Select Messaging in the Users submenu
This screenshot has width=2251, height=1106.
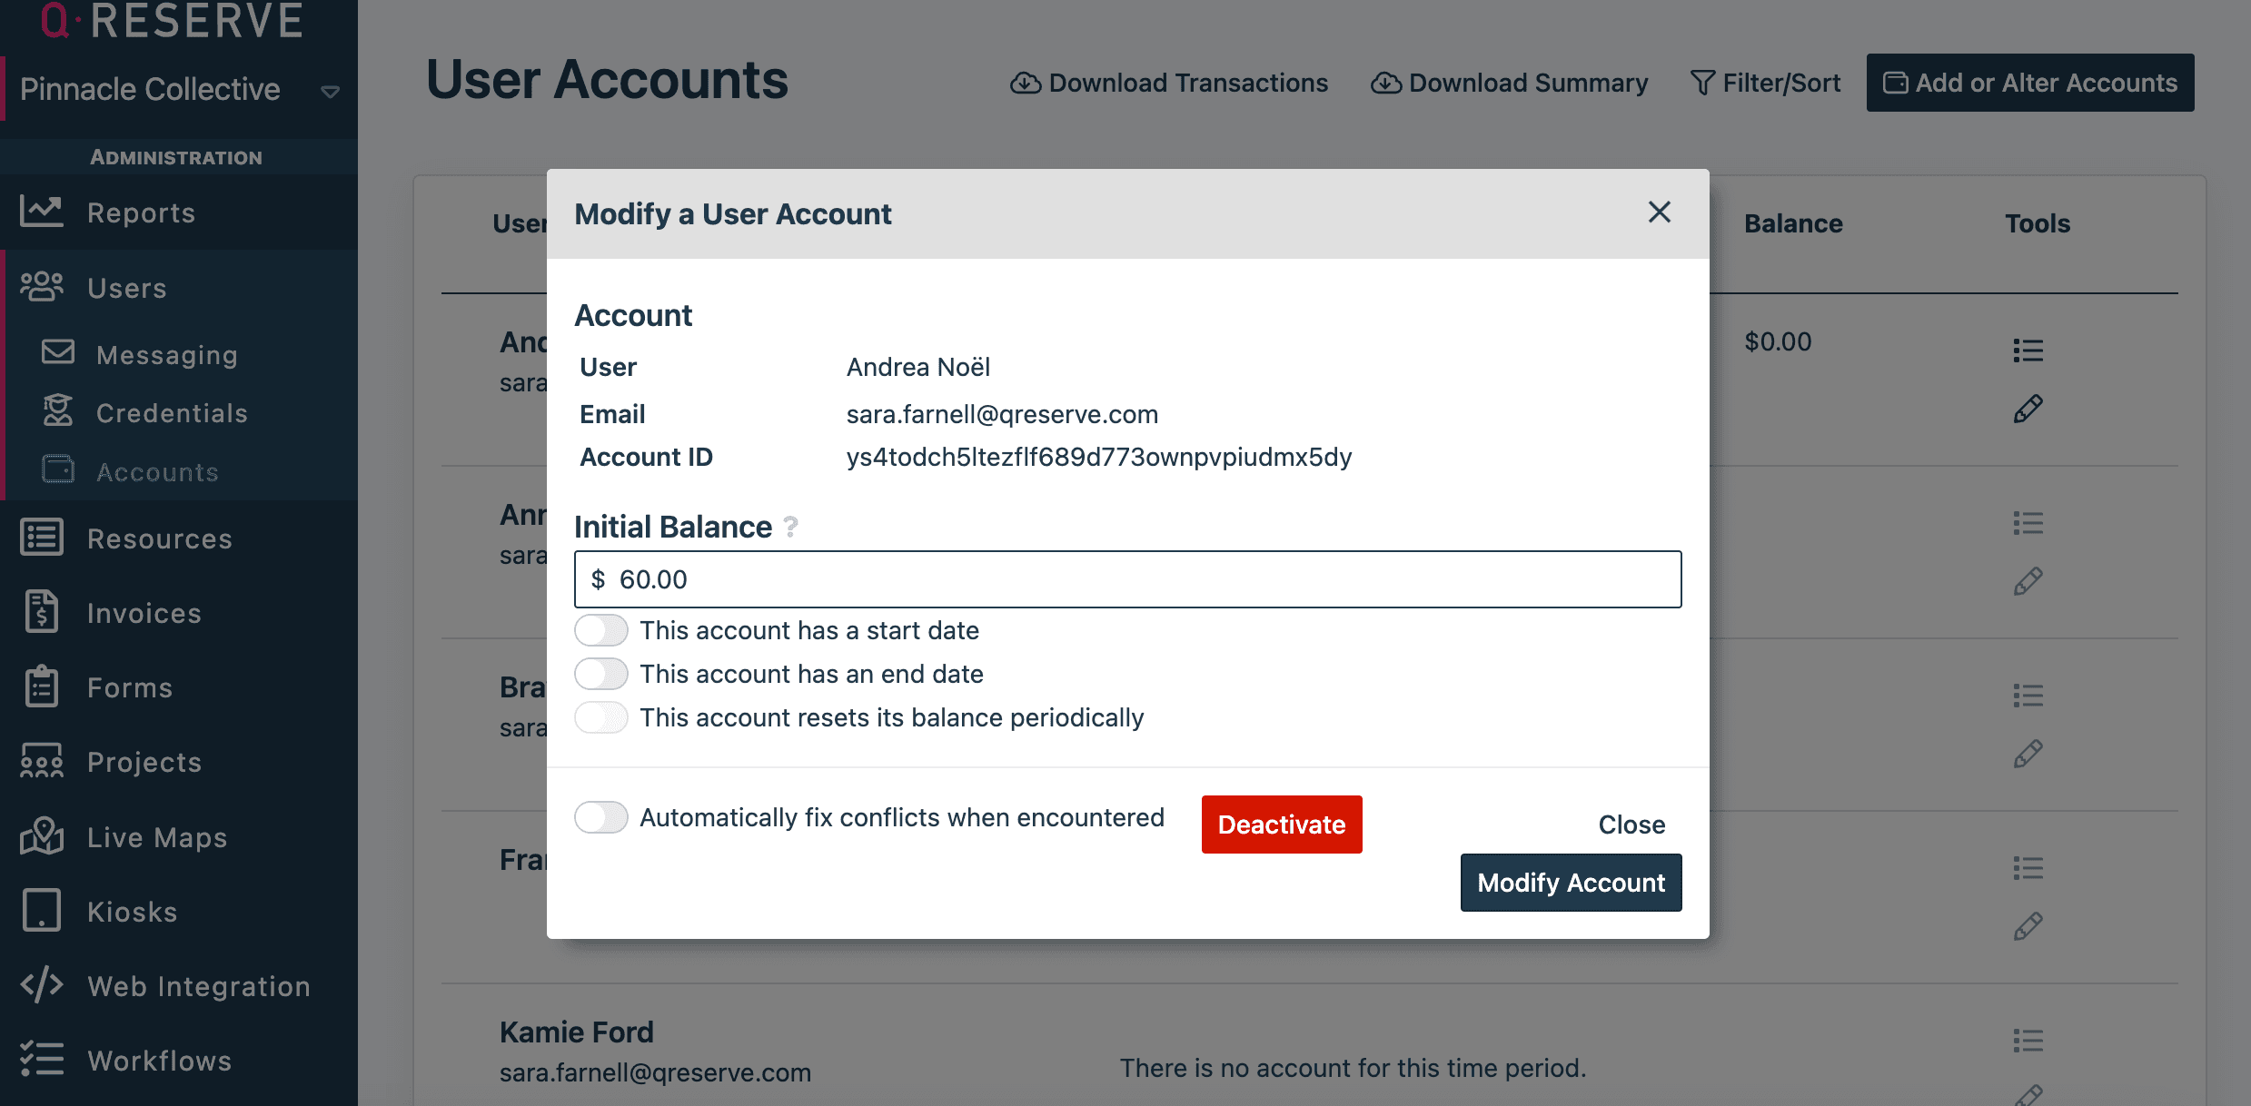[166, 355]
